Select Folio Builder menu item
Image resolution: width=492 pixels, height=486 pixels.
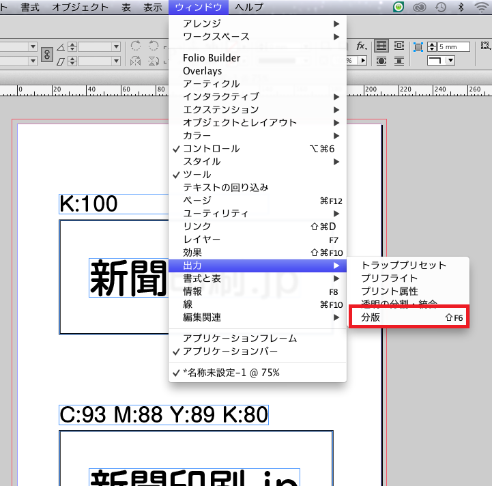[x=257, y=58]
